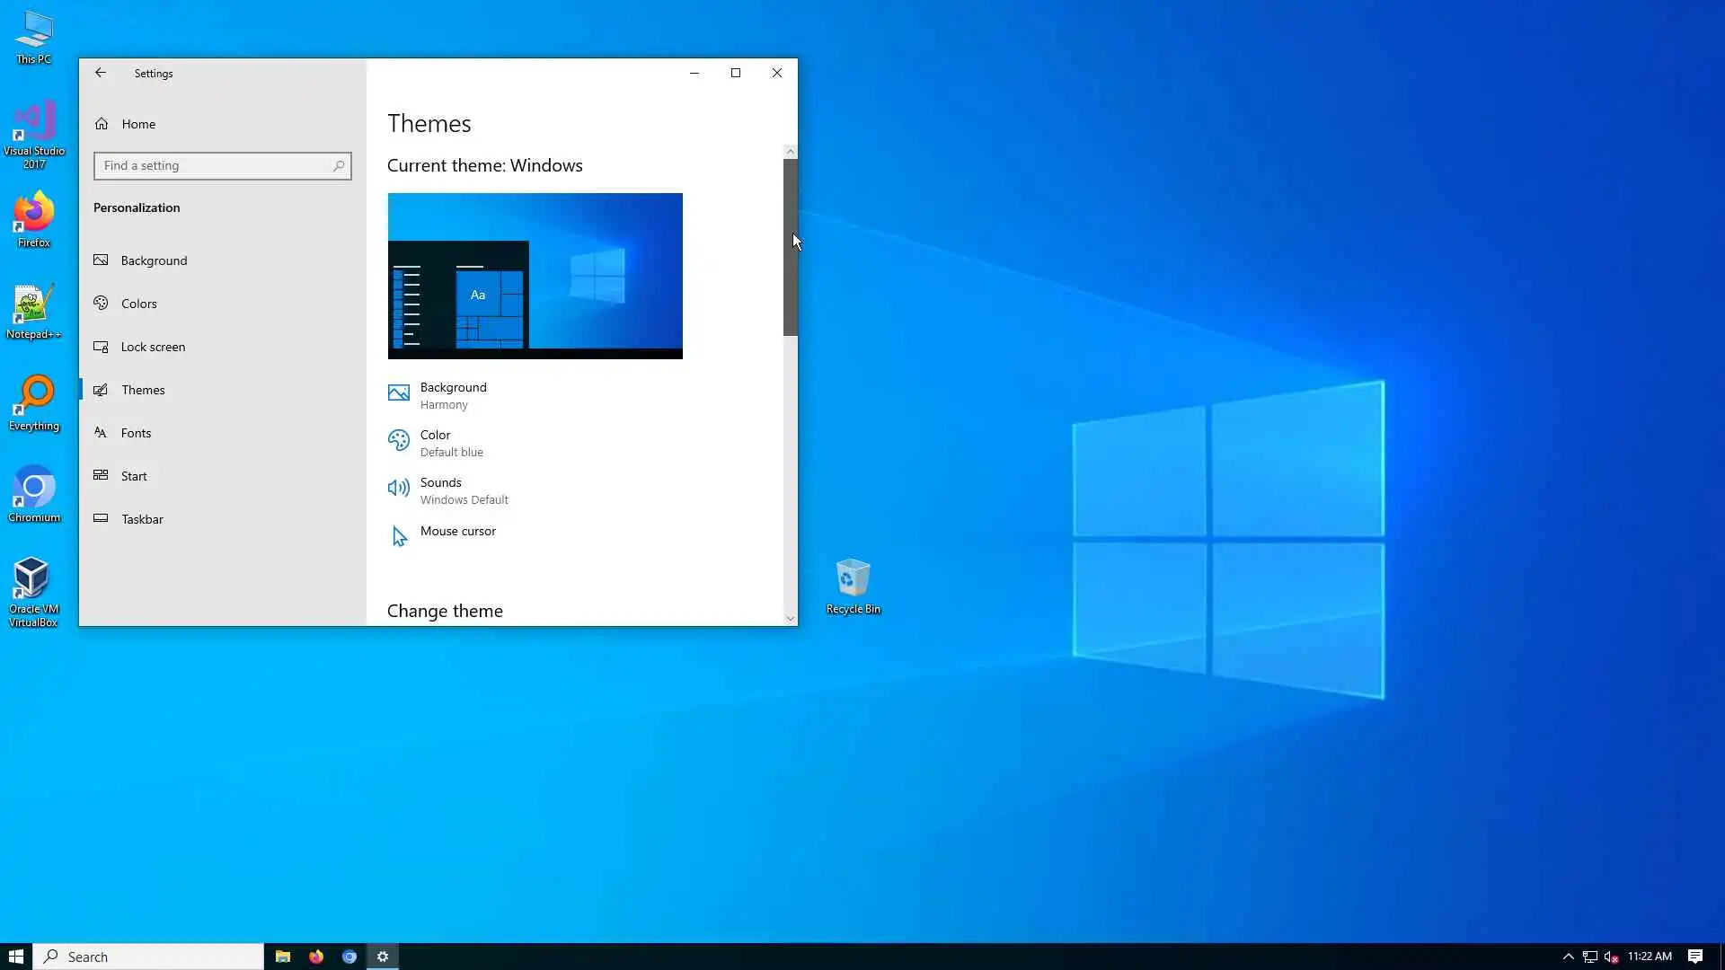
Task: Open the Colors personalization page
Action: click(139, 304)
